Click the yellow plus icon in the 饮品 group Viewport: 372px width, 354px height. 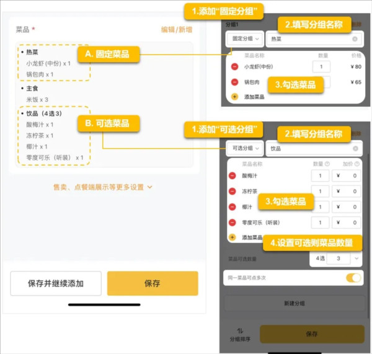[232, 237]
